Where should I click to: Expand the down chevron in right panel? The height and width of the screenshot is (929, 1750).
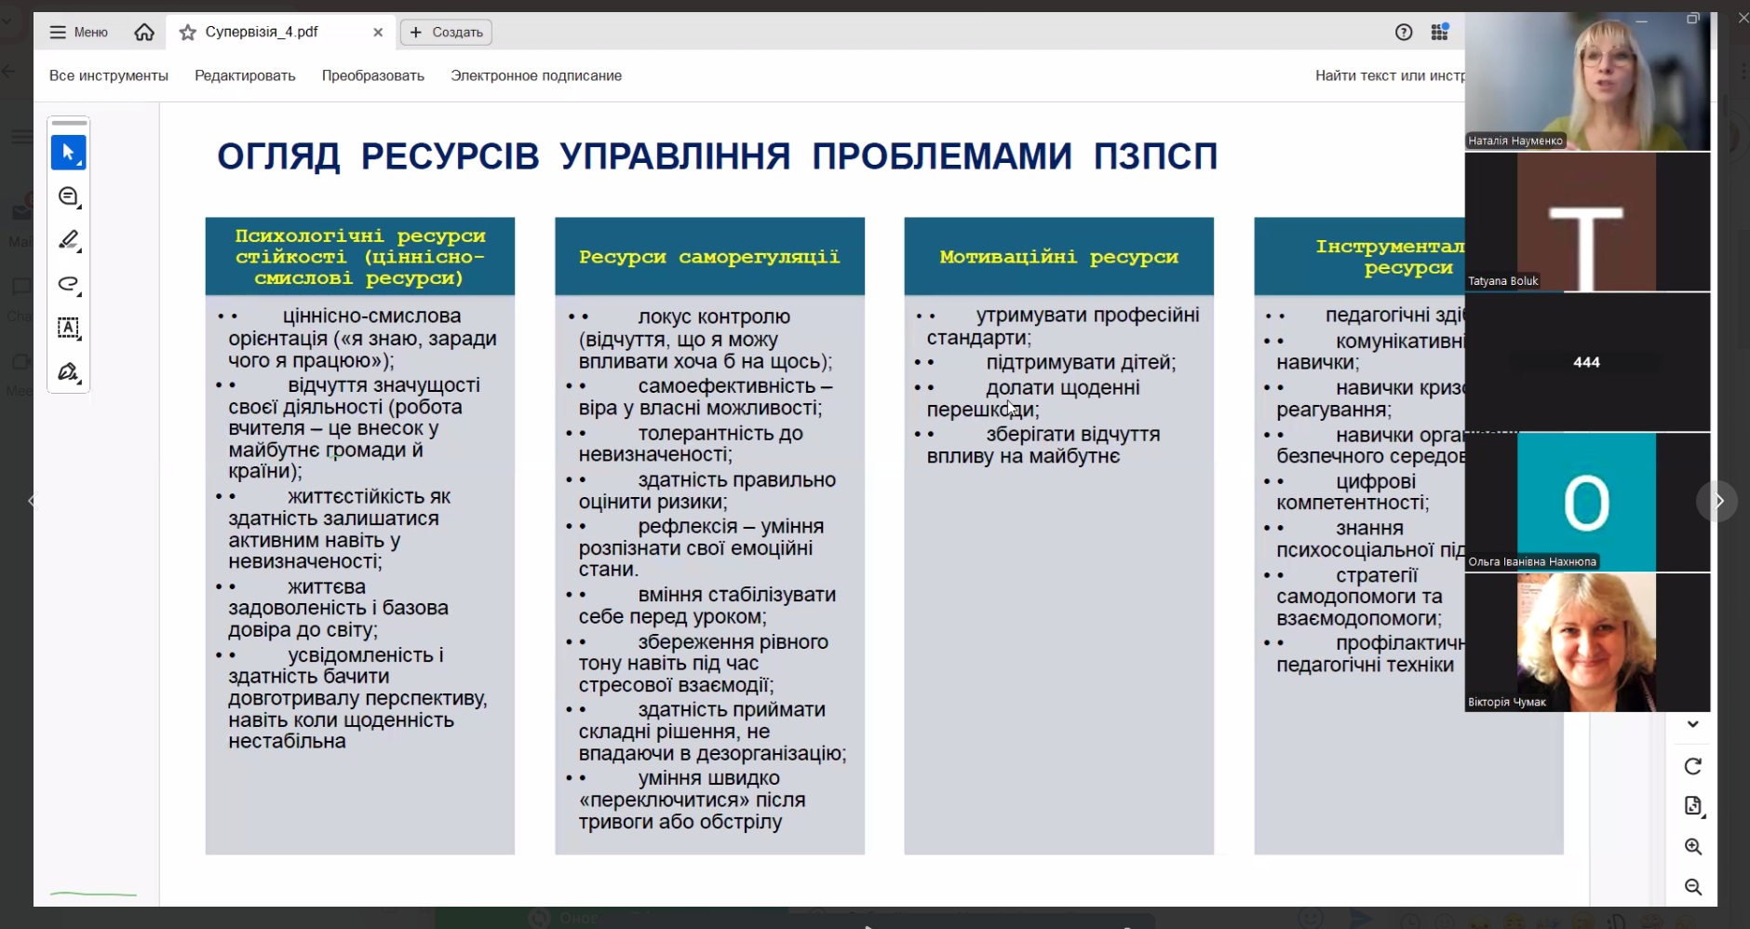(x=1692, y=724)
